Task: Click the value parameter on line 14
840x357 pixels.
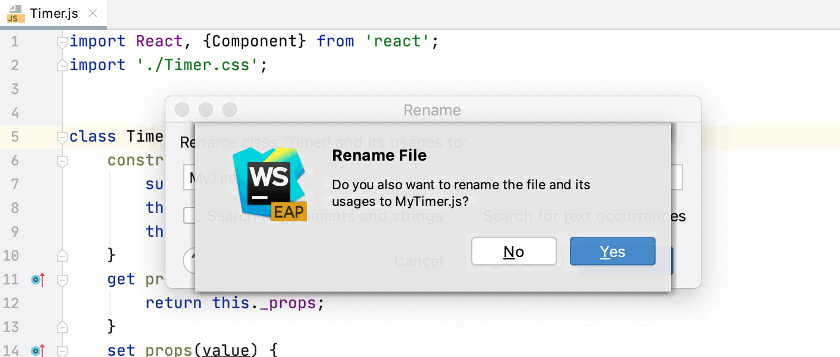Action: [226, 351]
